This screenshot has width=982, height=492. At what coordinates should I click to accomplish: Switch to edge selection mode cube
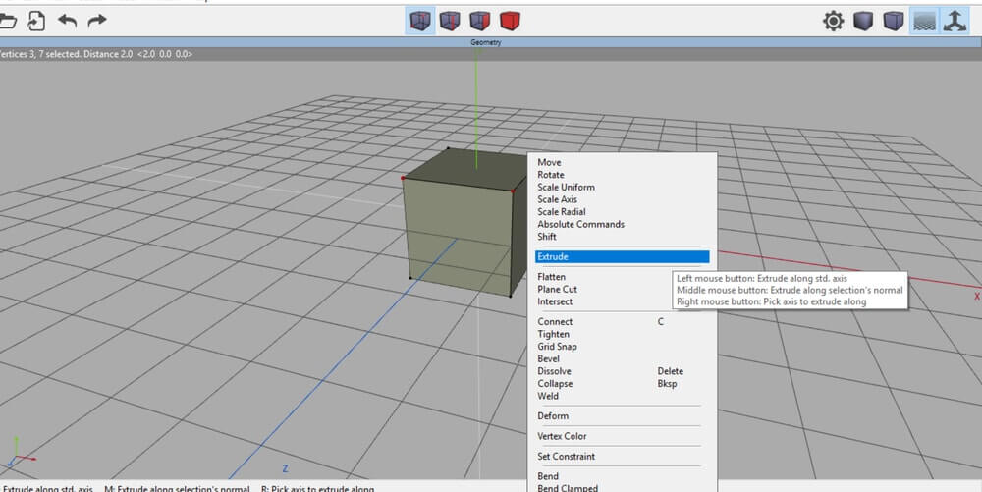[x=450, y=20]
